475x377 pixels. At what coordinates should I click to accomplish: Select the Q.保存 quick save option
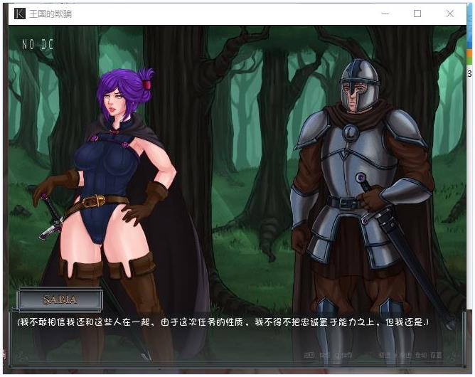(x=343, y=355)
